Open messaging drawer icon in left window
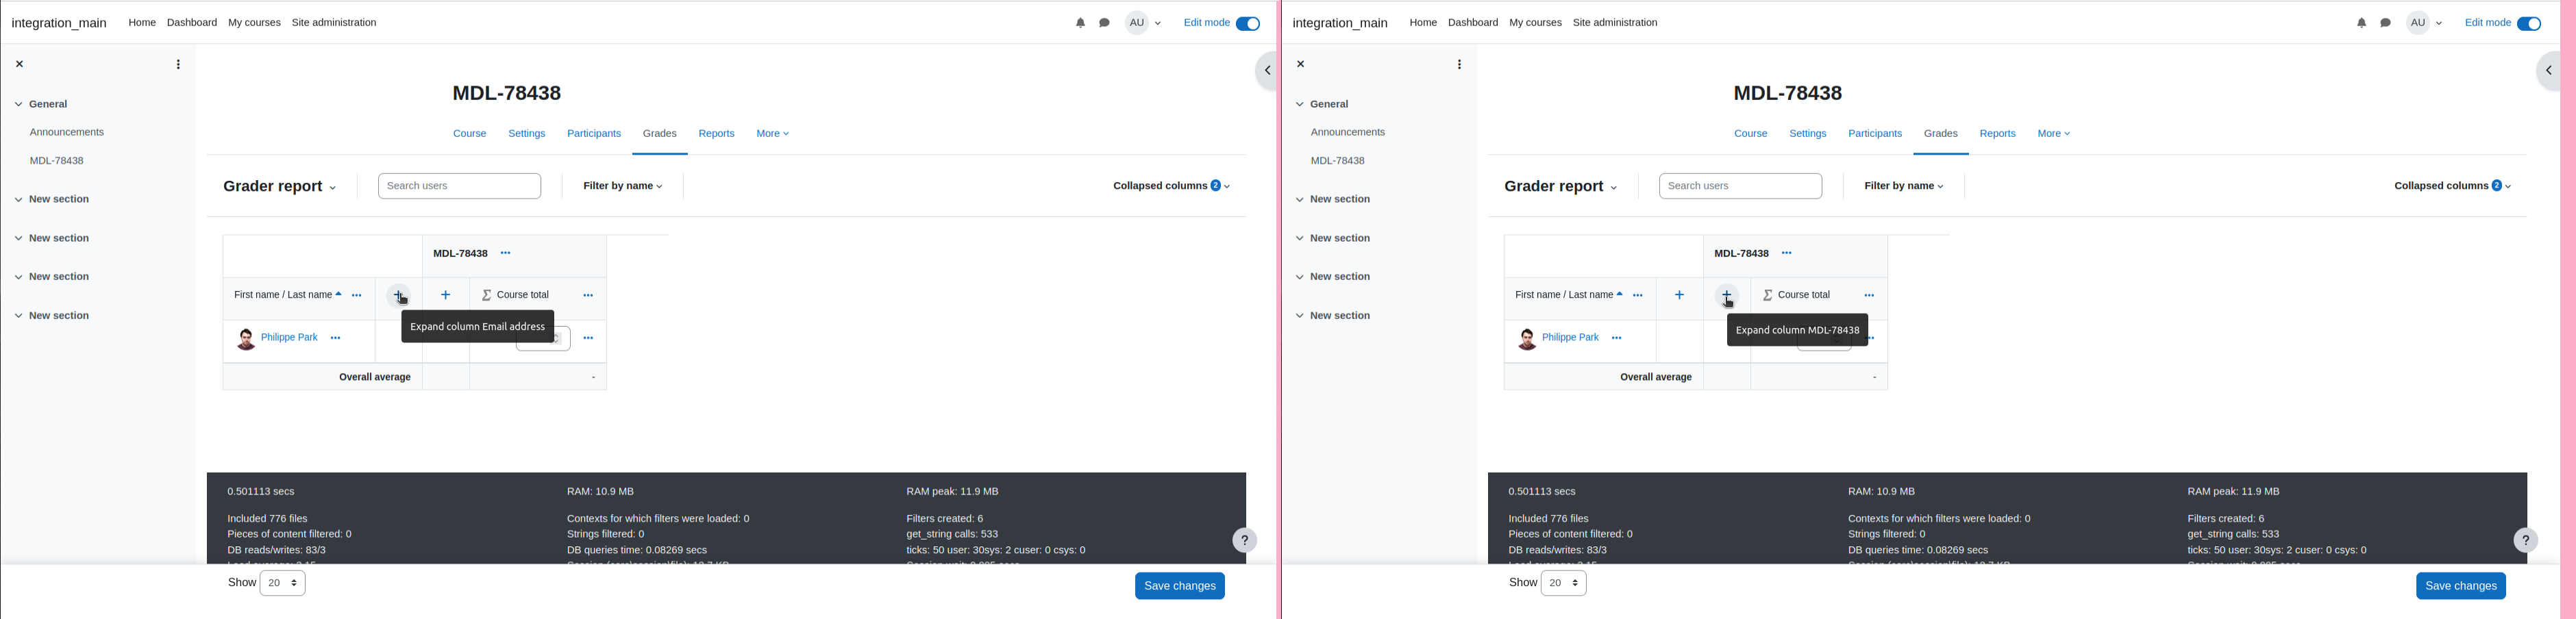 coord(1104,23)
